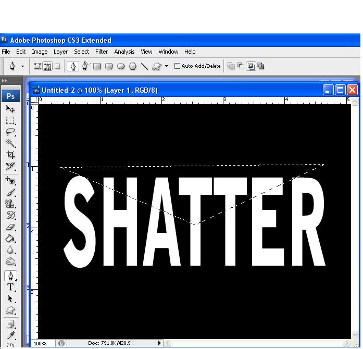
Task: Select the Move tool
Action: (10, 109)
